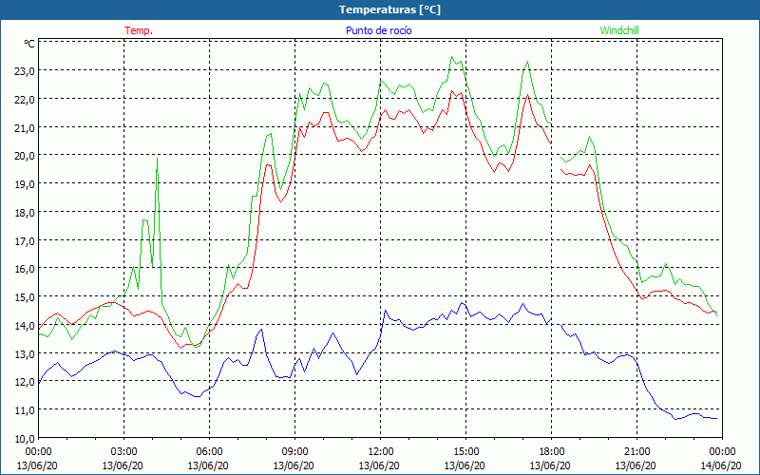Screen dimensions: 760x475
Task: Click the 21,0 y-axis value
Action: (x=23, y=127)
